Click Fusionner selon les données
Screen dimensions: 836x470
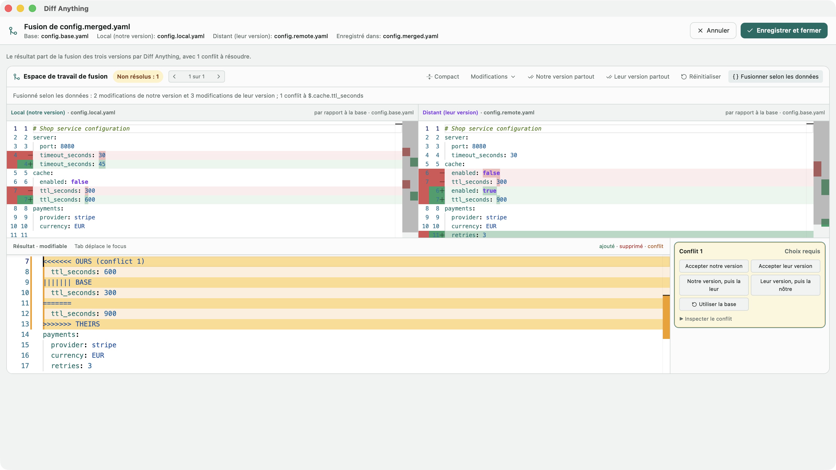pos(776,77)
